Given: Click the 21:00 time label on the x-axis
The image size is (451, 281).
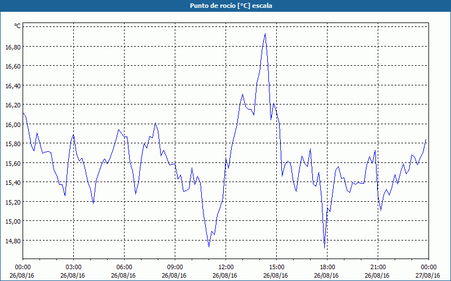Looking at the screenshot, I should click(378, 268).
